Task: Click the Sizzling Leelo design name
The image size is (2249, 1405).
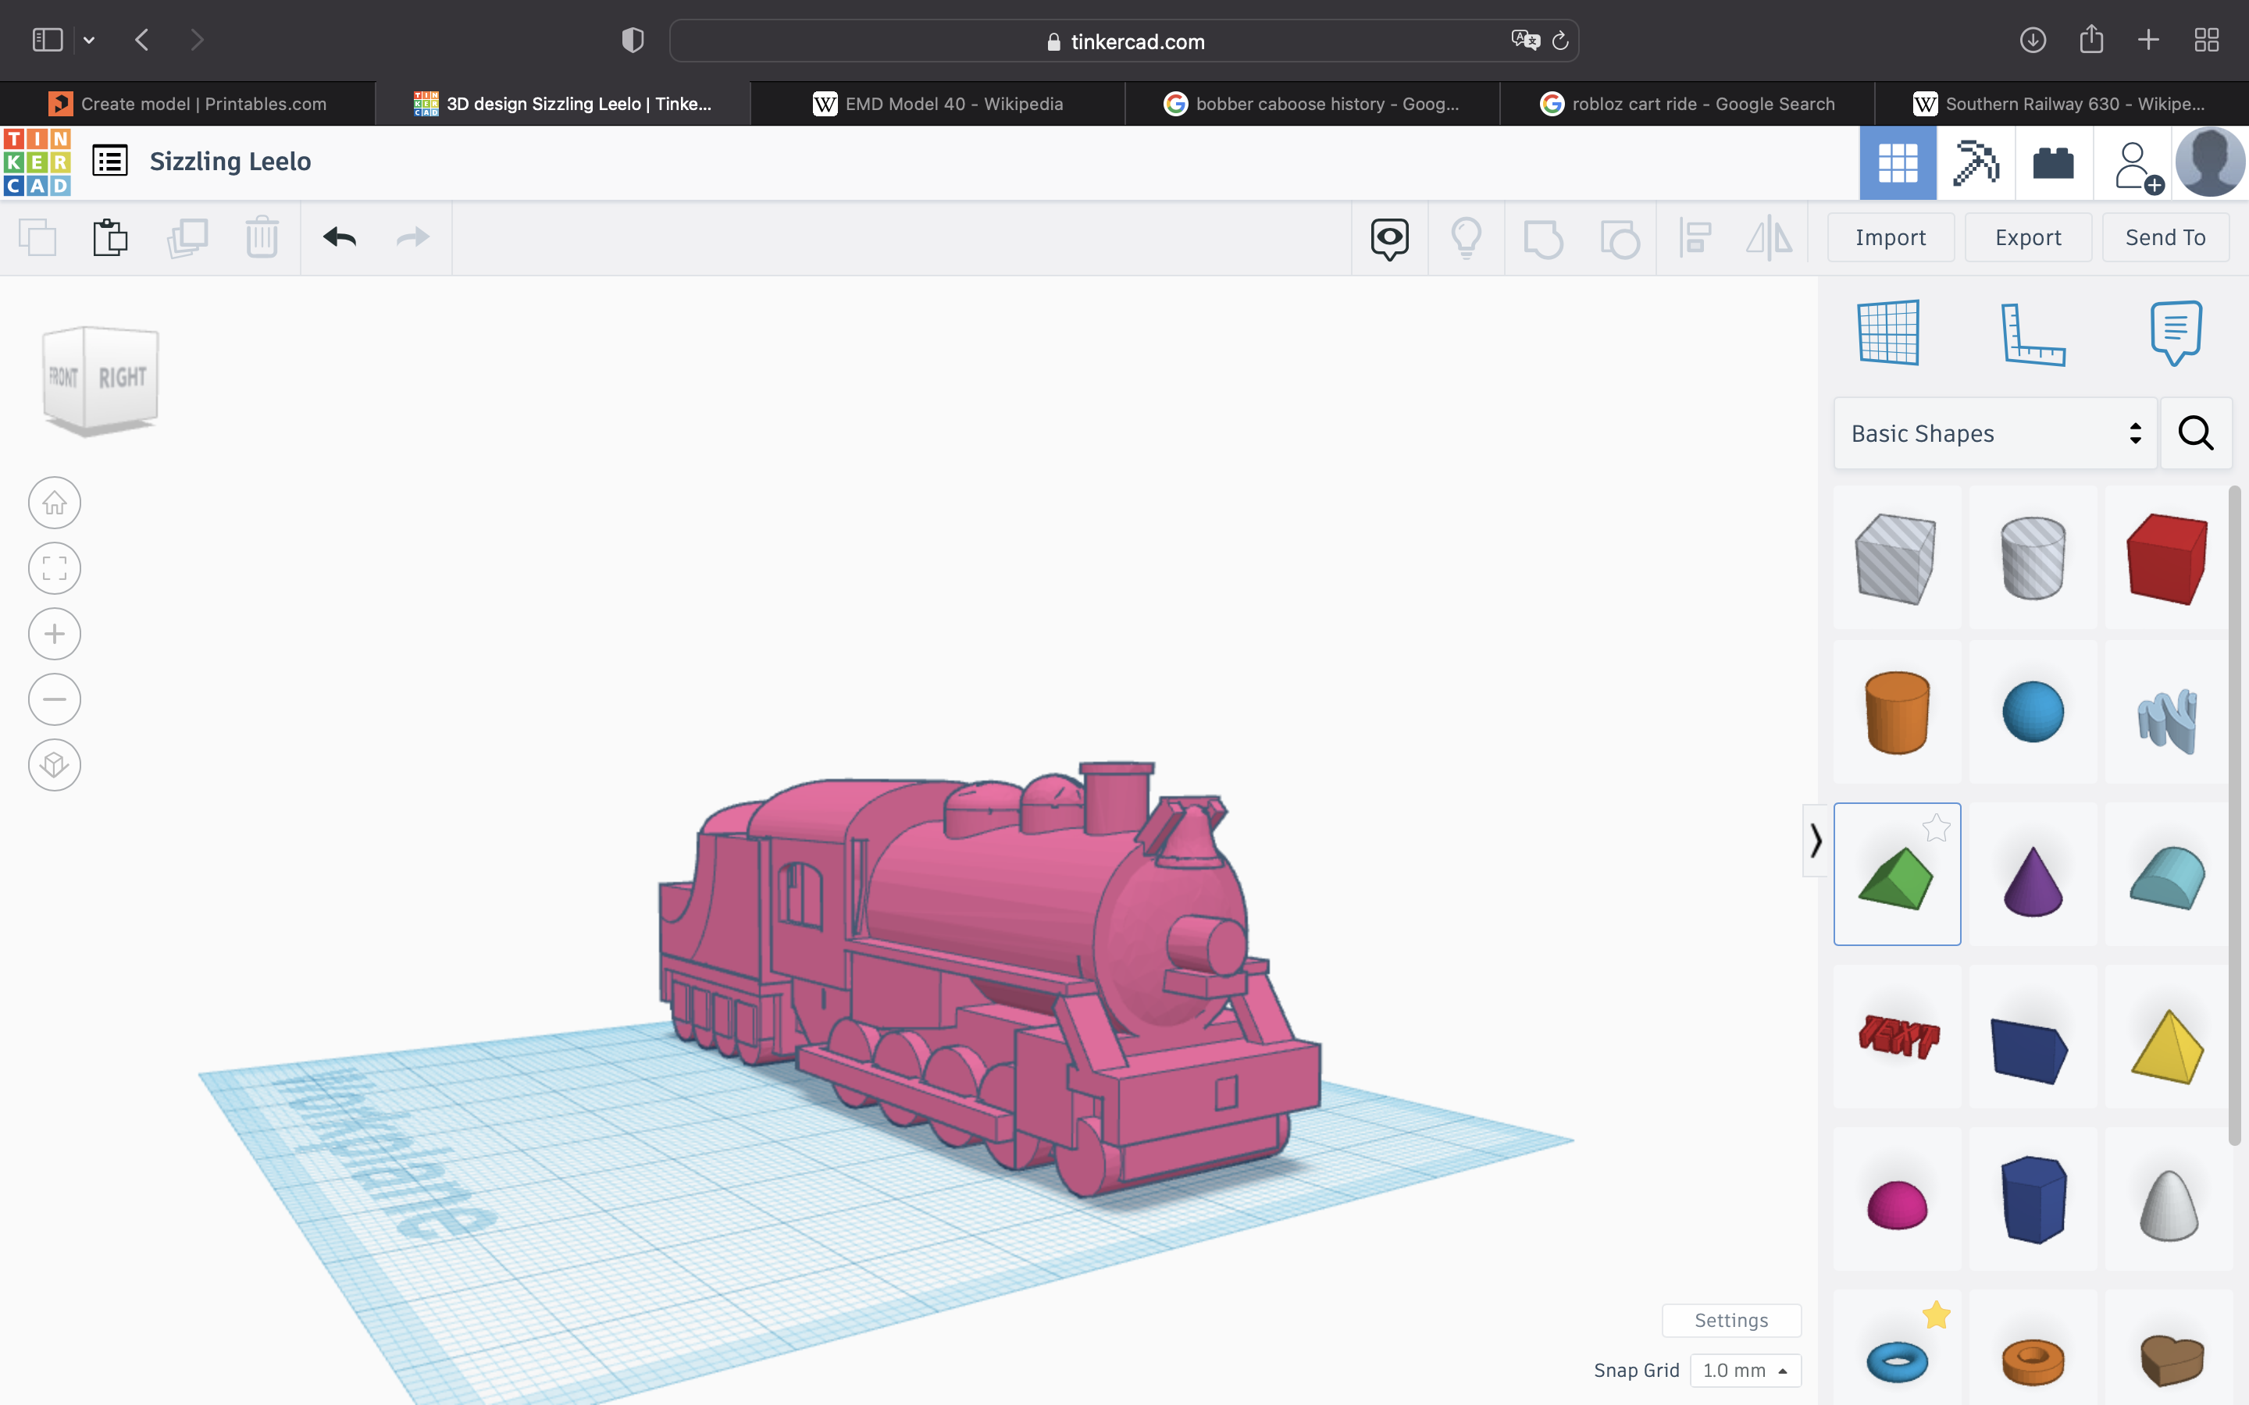Action: pyautogui.click(x=230, y=162)
